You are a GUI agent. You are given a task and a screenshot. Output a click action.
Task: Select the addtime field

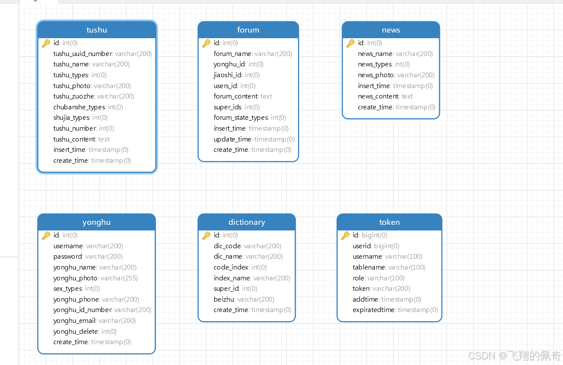[x=387, y=299]
